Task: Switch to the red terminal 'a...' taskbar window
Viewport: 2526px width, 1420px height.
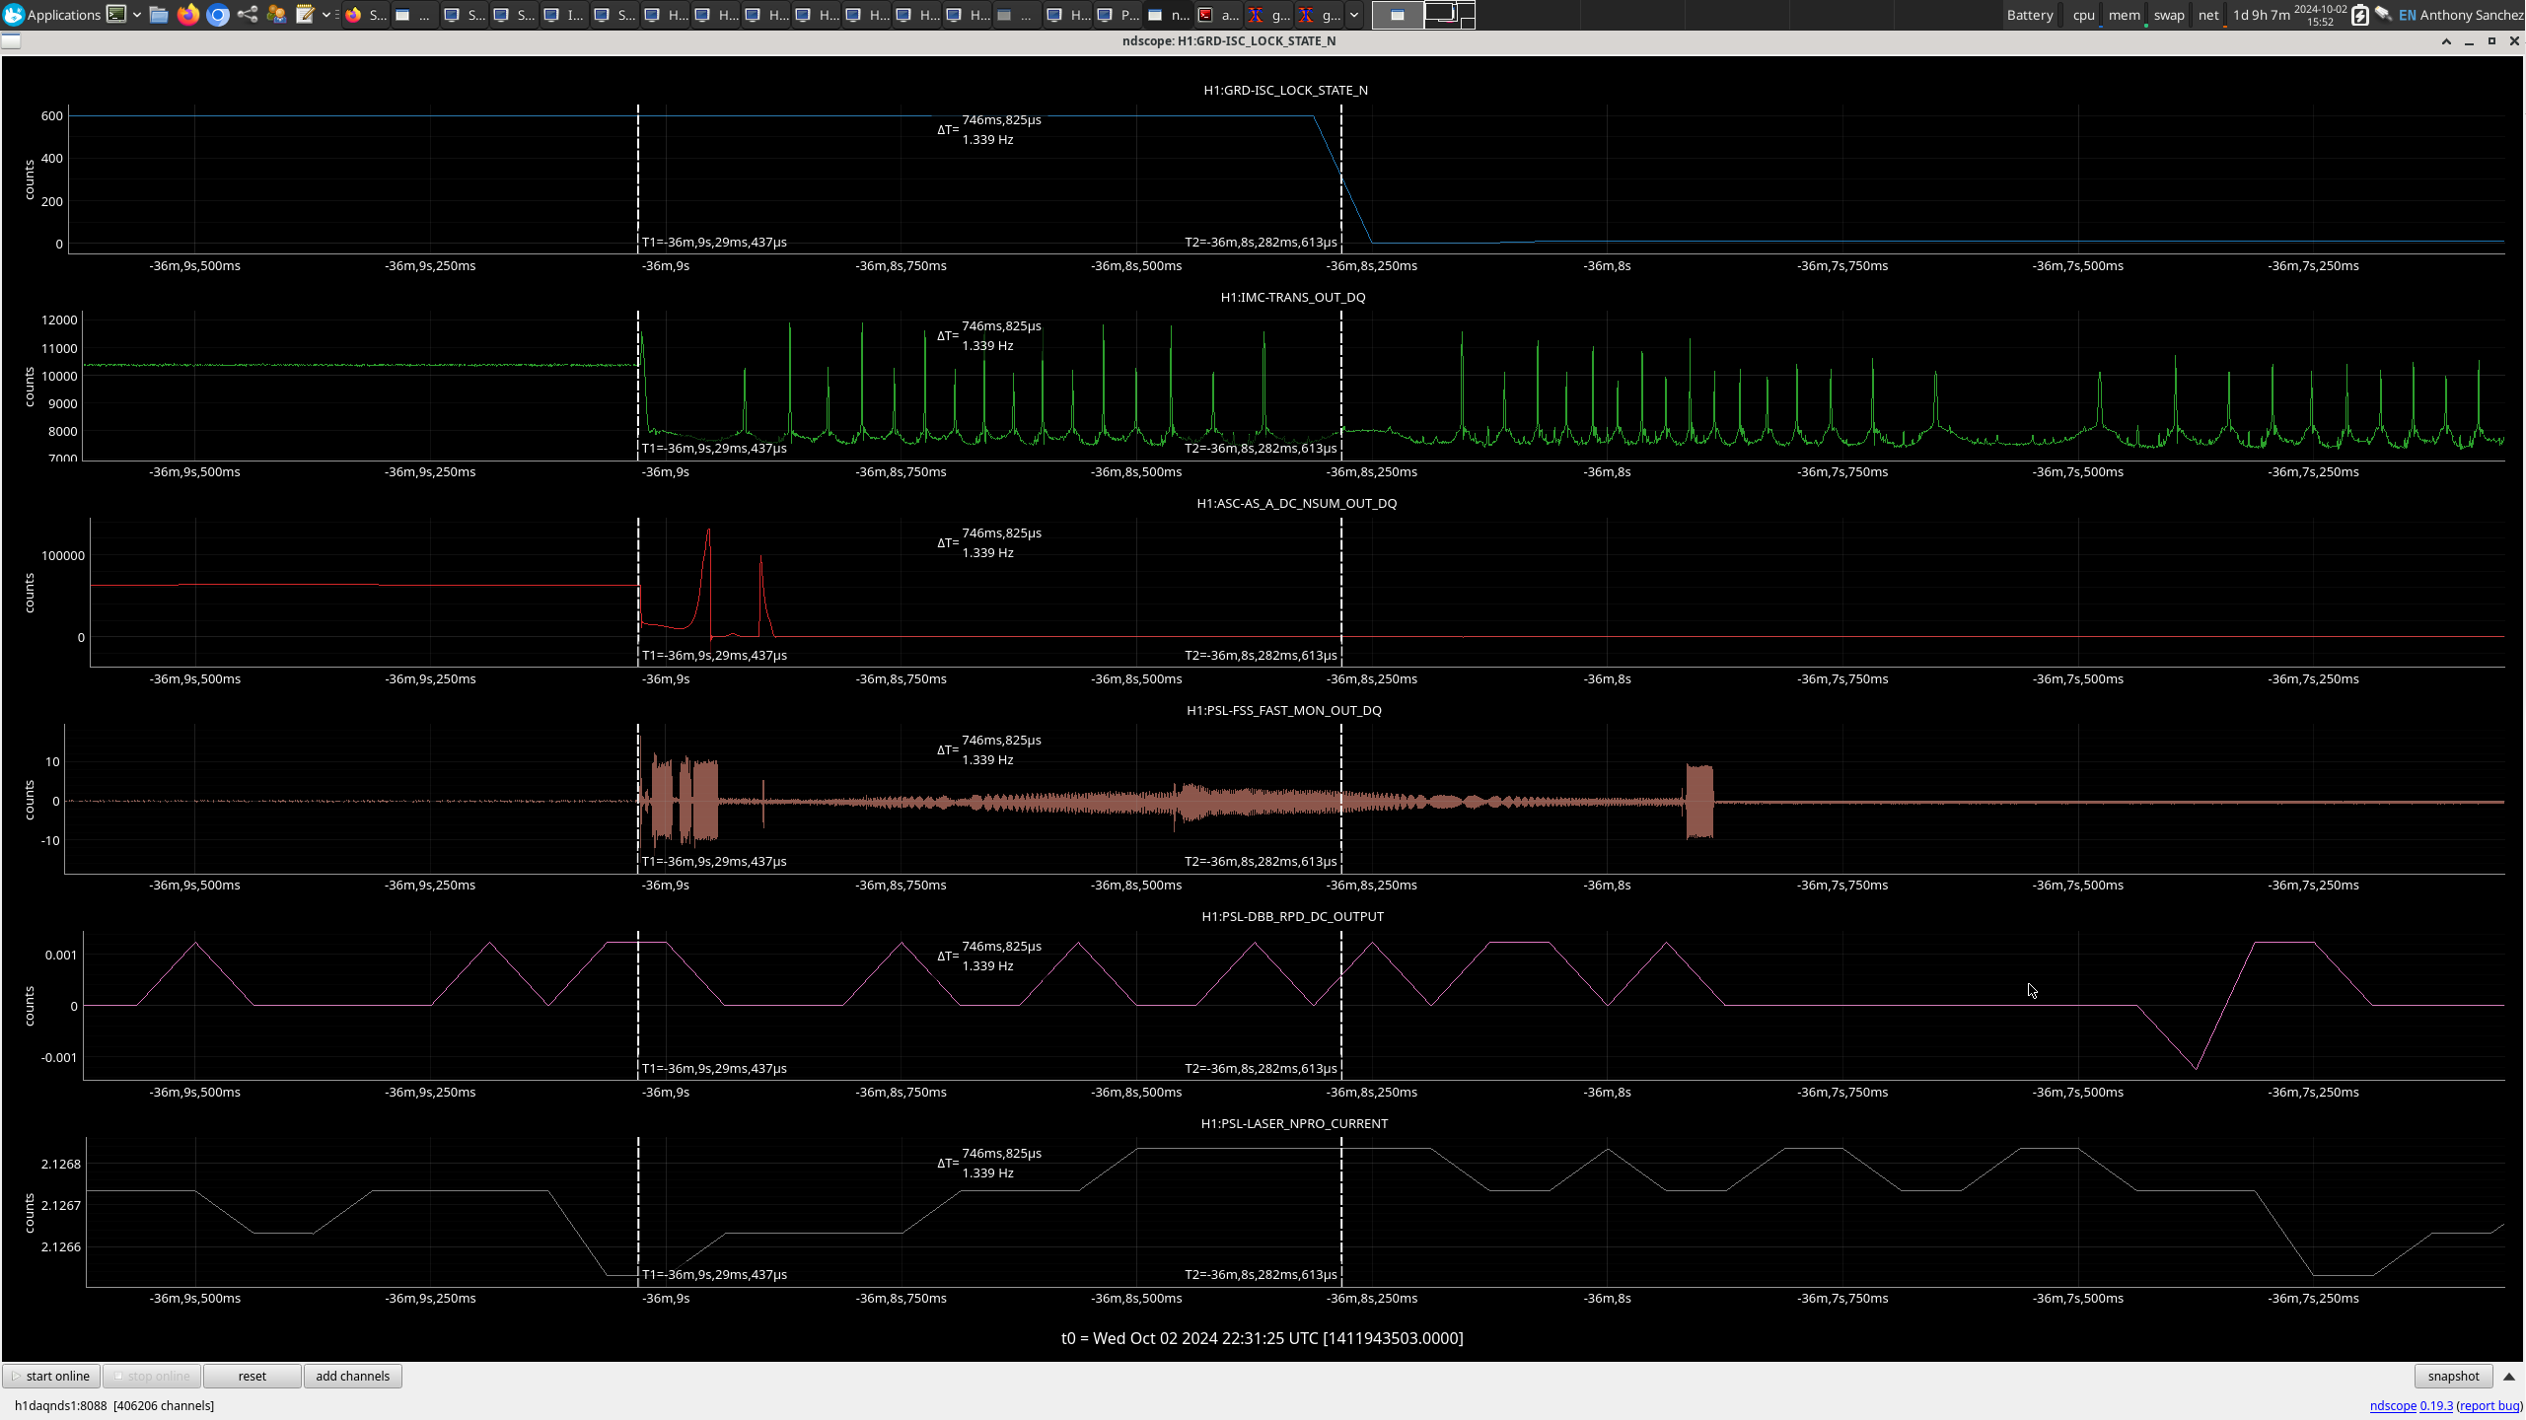Action: [1219, 15]
